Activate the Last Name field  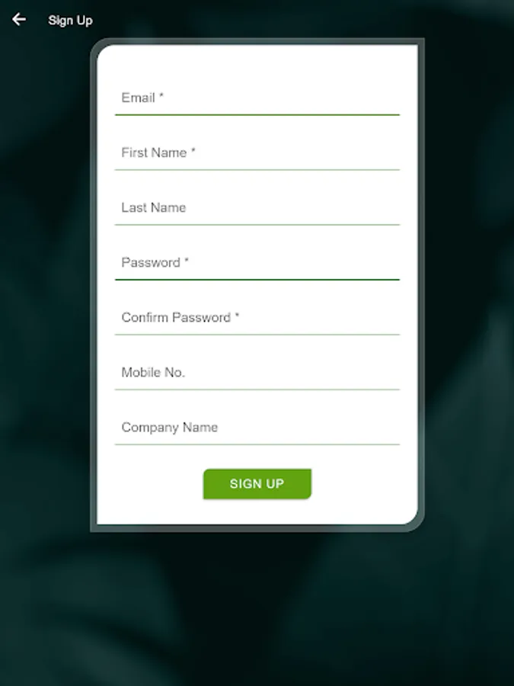click(257, 208)
